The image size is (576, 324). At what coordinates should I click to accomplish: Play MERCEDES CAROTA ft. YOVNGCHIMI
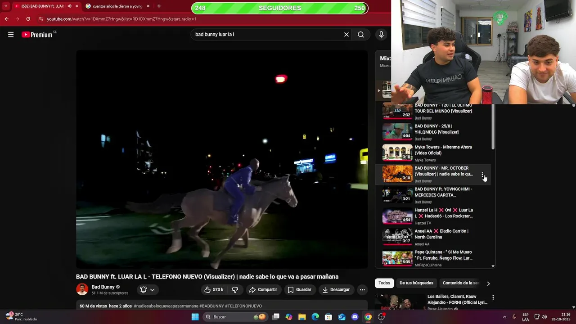(434, 195)
